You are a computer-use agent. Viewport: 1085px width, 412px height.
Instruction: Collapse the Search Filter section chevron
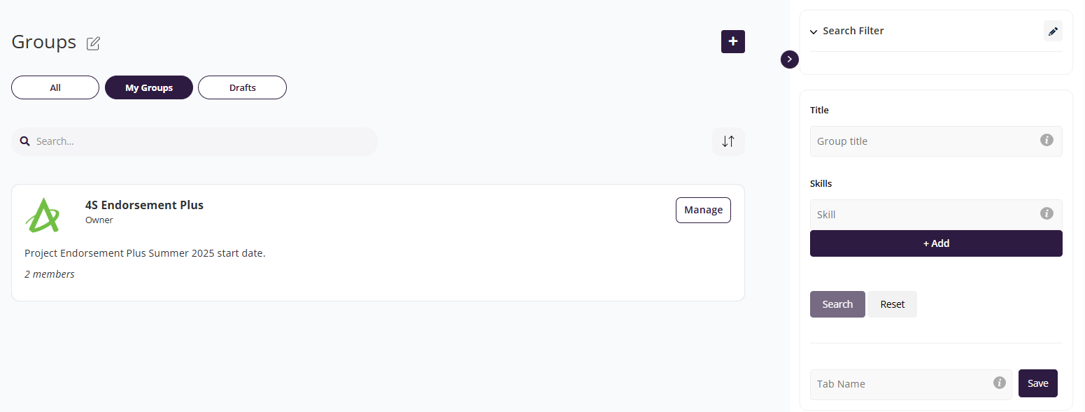click(814, 32)
